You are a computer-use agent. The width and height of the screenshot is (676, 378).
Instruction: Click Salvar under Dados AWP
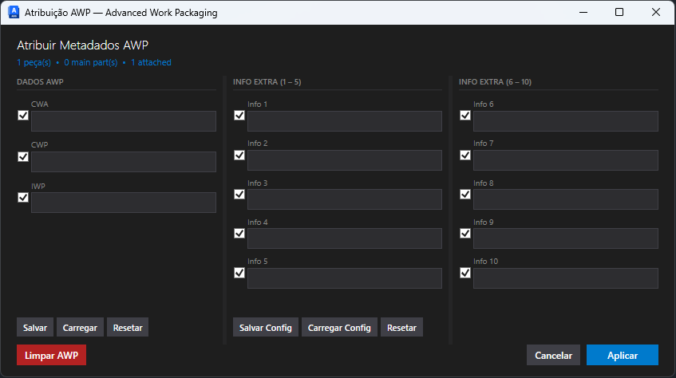[x=35, y=328]
